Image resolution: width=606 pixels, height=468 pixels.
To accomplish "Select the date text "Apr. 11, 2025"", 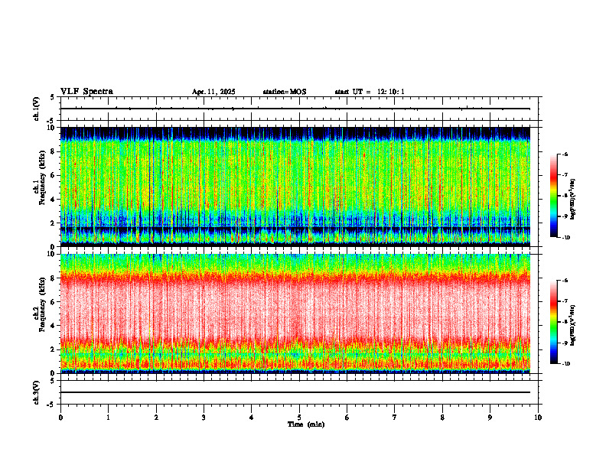I will click(213, 92).
